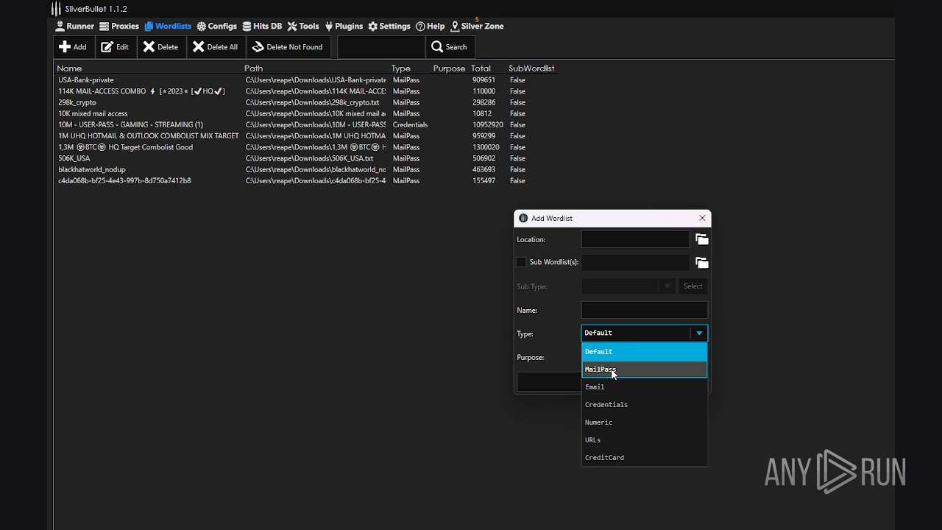Click the Search button
Image resolution: width=942 pixels, height=530 pixels.
pyautogui.click(x=449, y=47)
